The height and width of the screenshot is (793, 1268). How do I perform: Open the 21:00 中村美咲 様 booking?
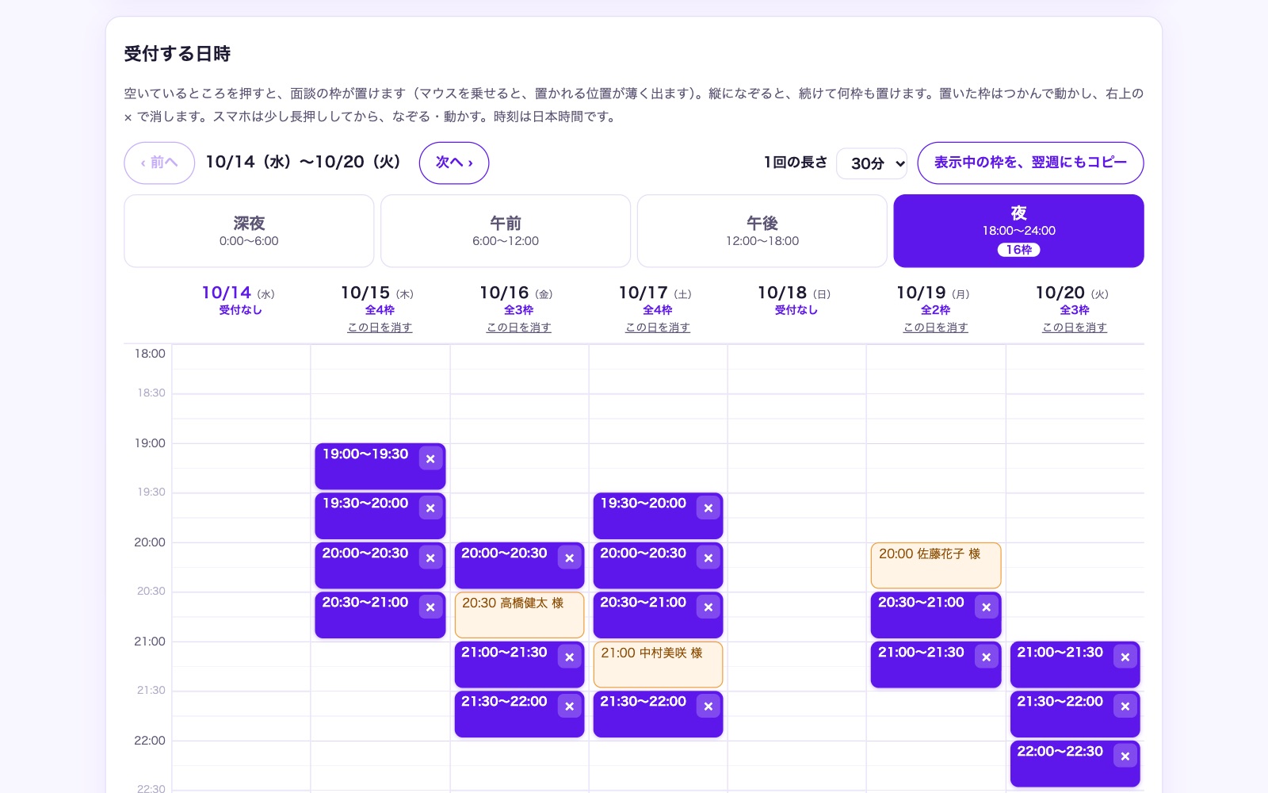click(658, 665)
